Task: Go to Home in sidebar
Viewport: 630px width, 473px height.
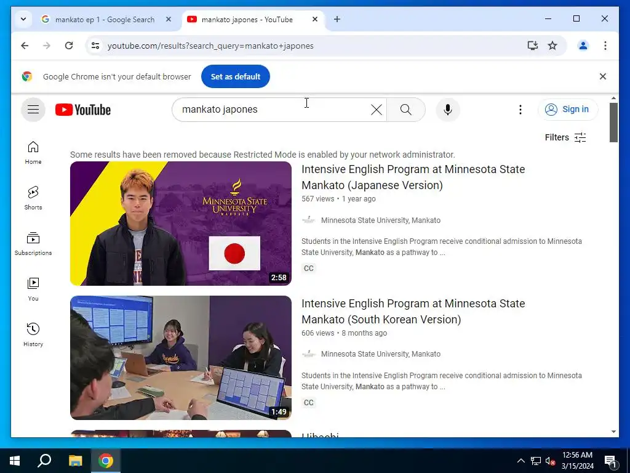Action: tap(33, 153)
